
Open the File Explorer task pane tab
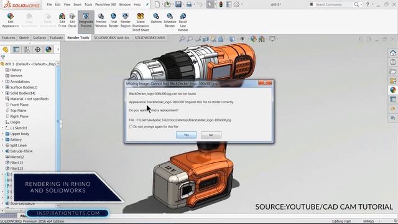(x=393, y=72)
